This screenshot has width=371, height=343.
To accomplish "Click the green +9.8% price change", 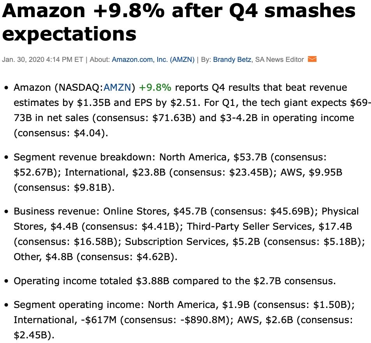I will point(155,88).
